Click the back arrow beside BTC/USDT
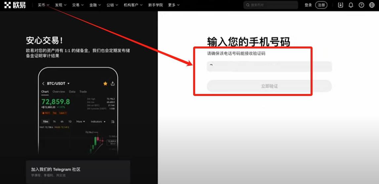This screenshot has width=379, height=184. point(43,84)
